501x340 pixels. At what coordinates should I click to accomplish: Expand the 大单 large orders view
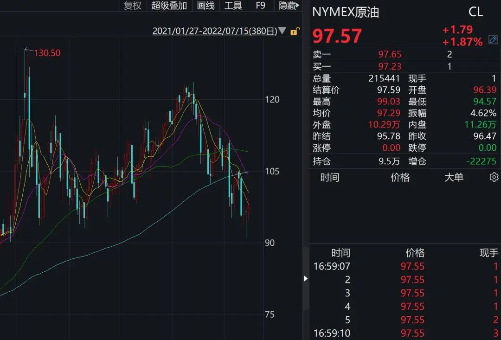click(453, 178)
